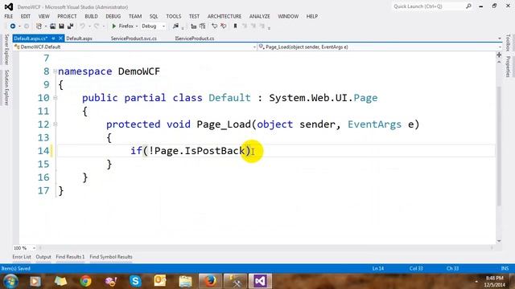
Task: Click the Quick Launch search magnifier icon
Action: [x=468, y=6]
